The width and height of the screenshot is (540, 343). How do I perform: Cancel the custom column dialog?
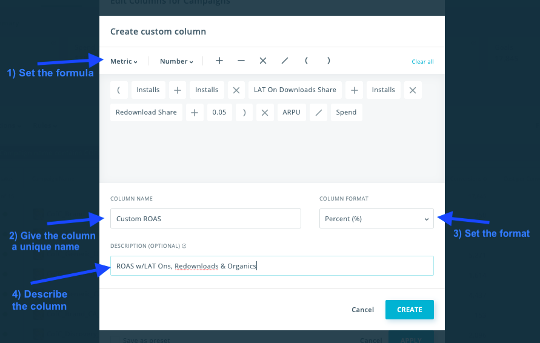(362, 310)
